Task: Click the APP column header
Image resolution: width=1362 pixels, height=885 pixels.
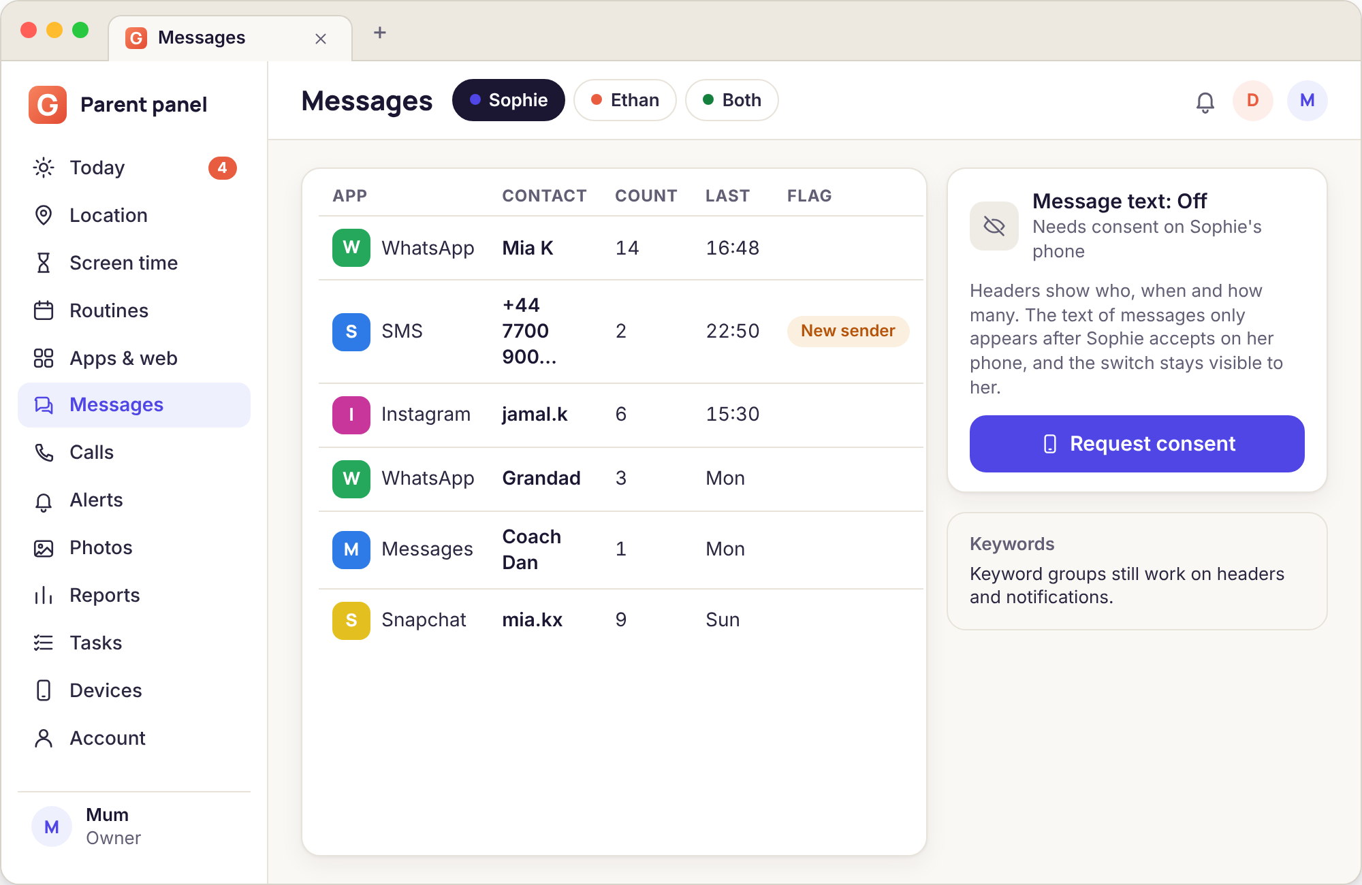Action: (x=350, y=196)
